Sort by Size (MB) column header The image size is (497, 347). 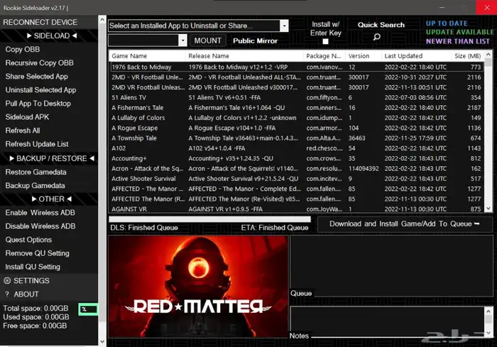[468, 56]
